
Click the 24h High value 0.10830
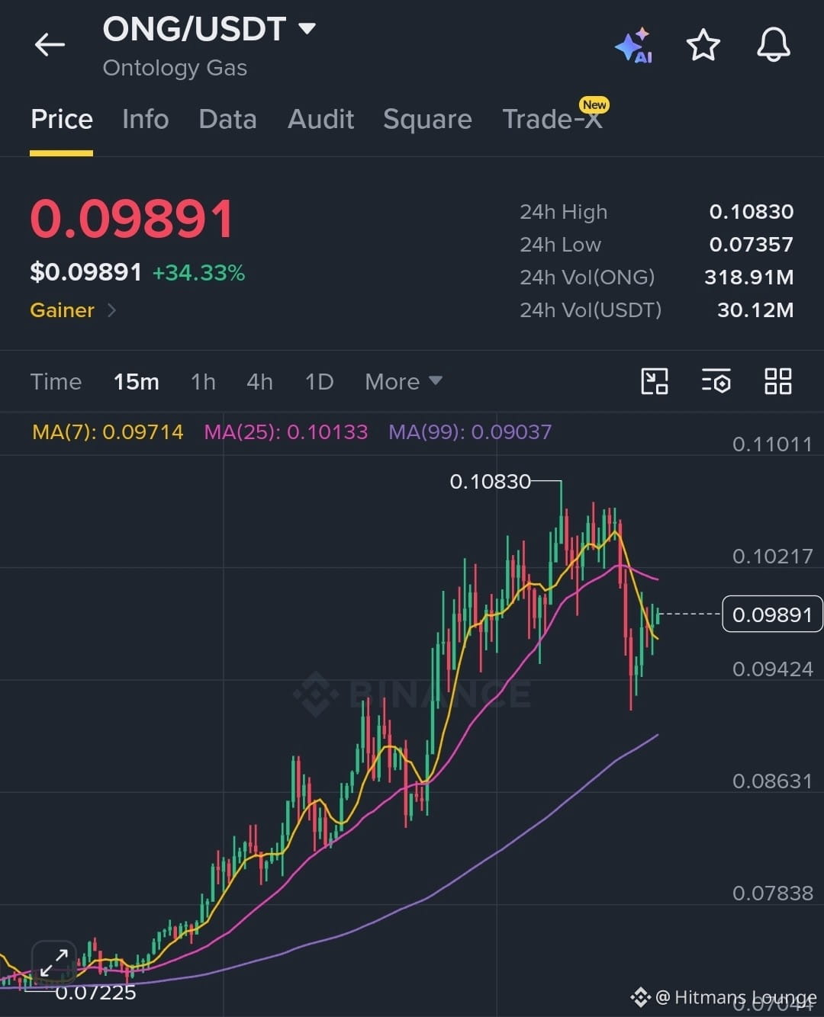coord(752,212)
